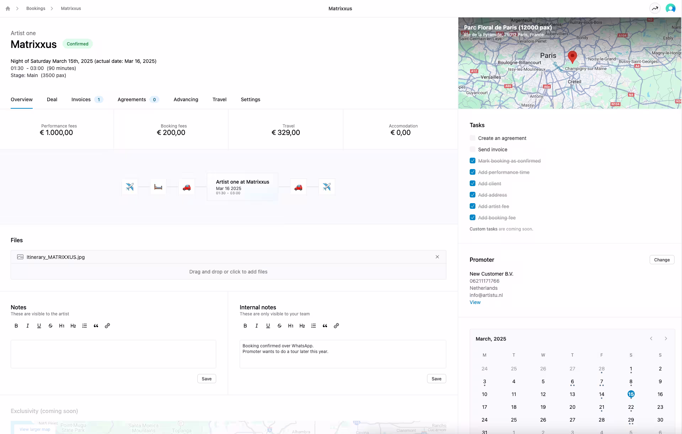Check the Send invoice task
682x434 pixels.
coord(473,150)
